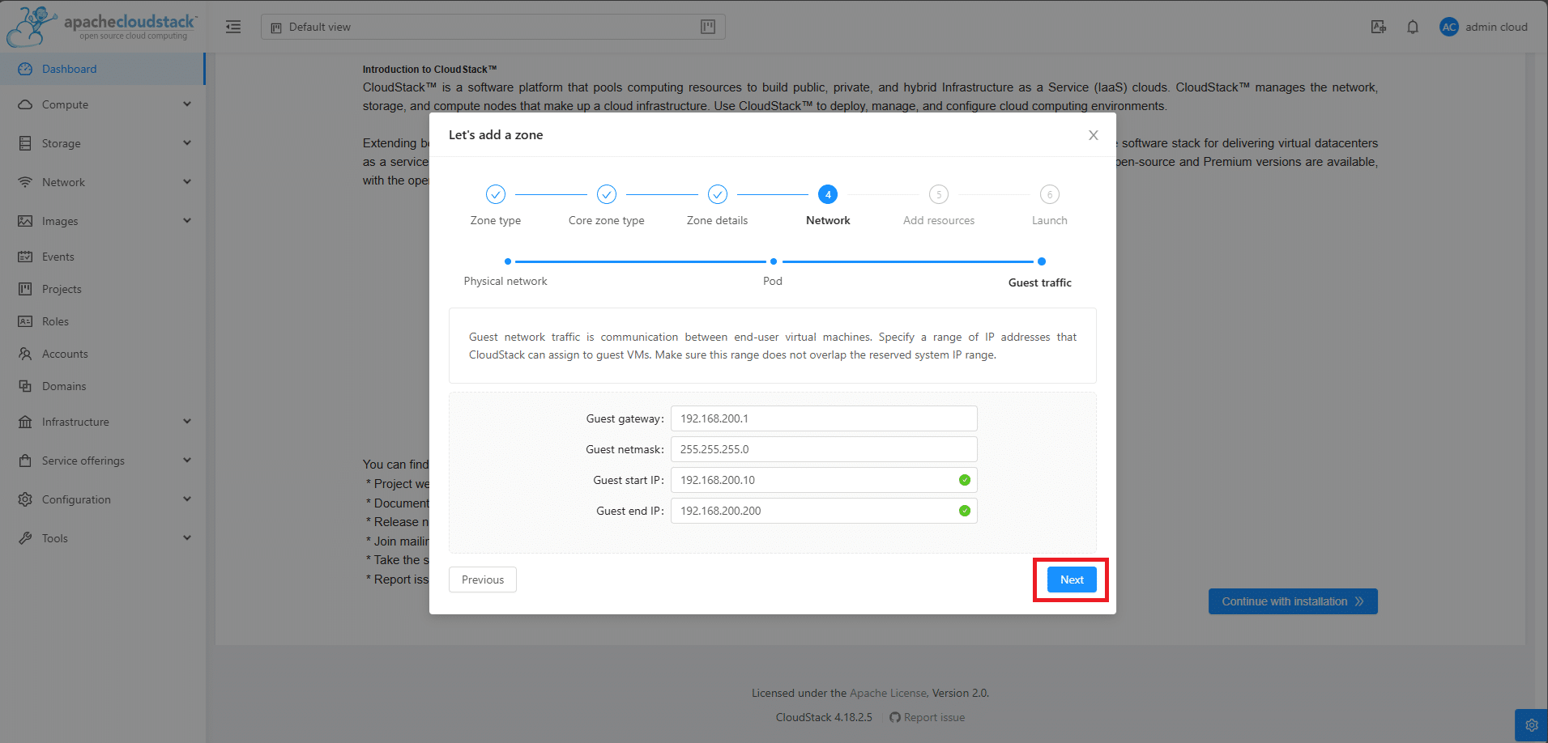Open settings gear at bottom-right corner
The image size is (1548, 743).
tap(1531, 725)
